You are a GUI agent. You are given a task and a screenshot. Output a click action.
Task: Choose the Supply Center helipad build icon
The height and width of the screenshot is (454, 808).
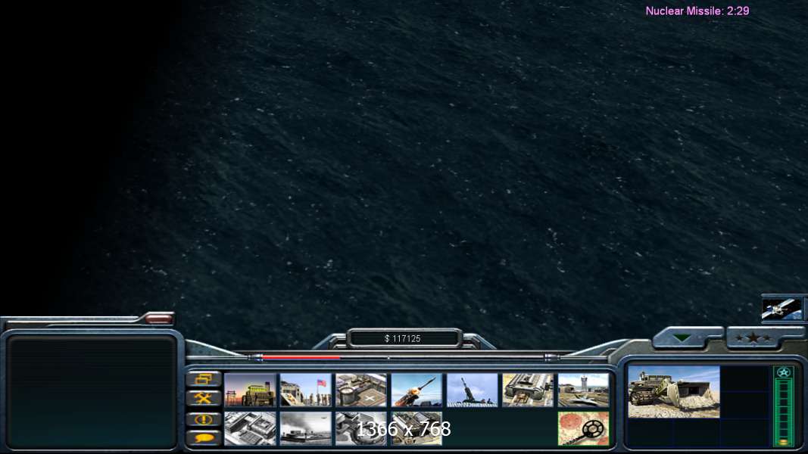pos(360,390)
